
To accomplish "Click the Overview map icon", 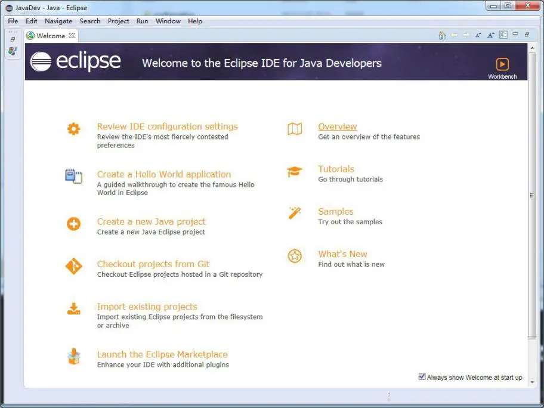I will click(x=295, y=129).
